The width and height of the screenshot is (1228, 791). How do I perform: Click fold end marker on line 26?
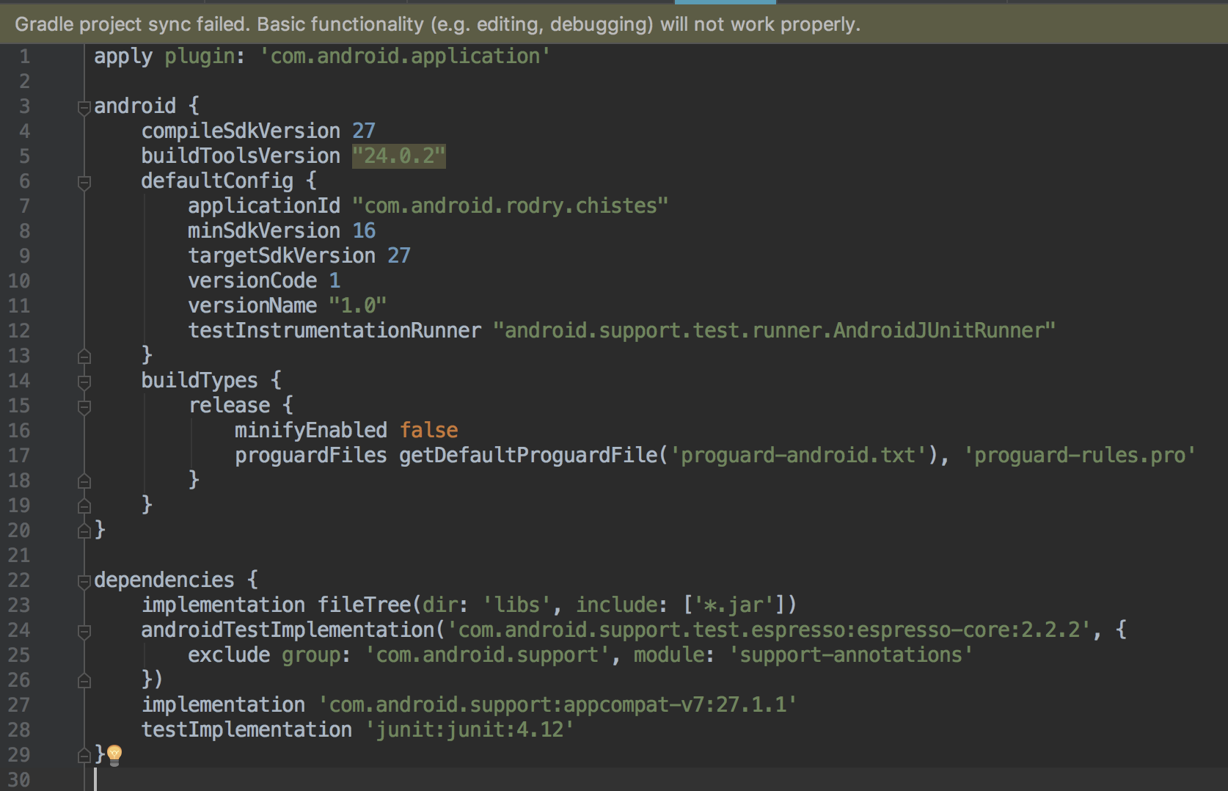coord(84,681)
